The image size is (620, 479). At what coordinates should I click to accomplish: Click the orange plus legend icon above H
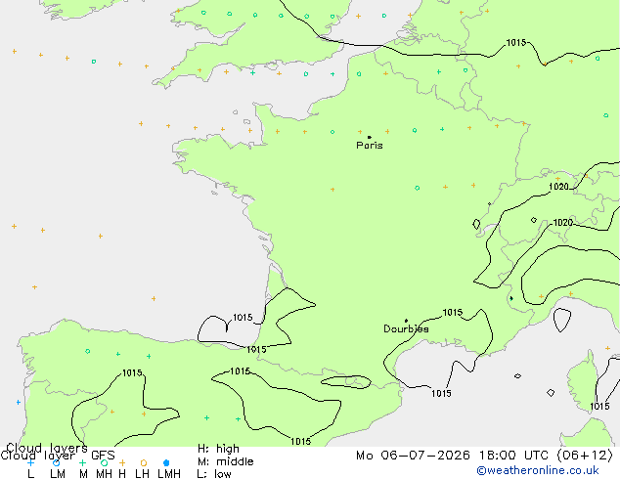point(122,462)
